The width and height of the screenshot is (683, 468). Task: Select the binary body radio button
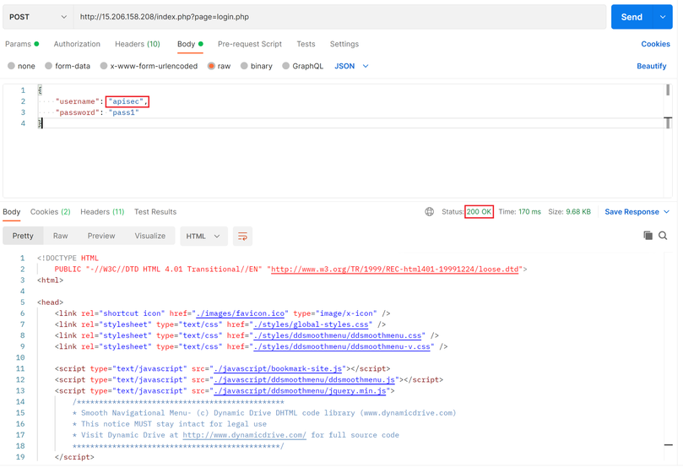pyautogui.click(x=244, y=66)
